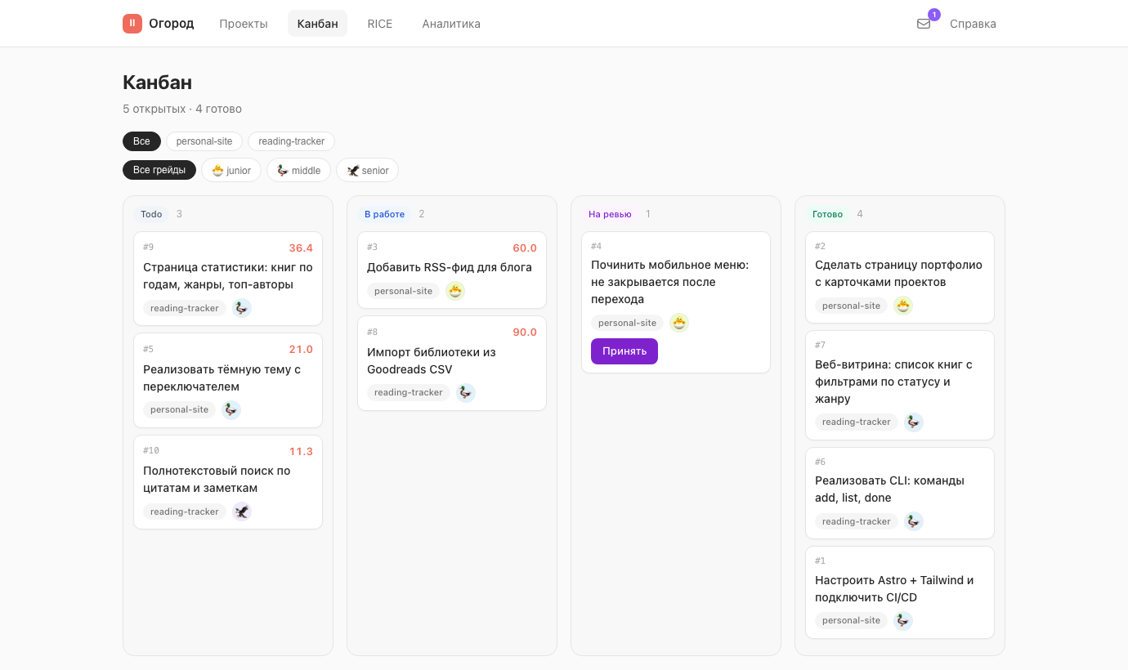1128x670 pixels.
Task: Go to the Проекты tab
Action: click(x=244, y=24)
